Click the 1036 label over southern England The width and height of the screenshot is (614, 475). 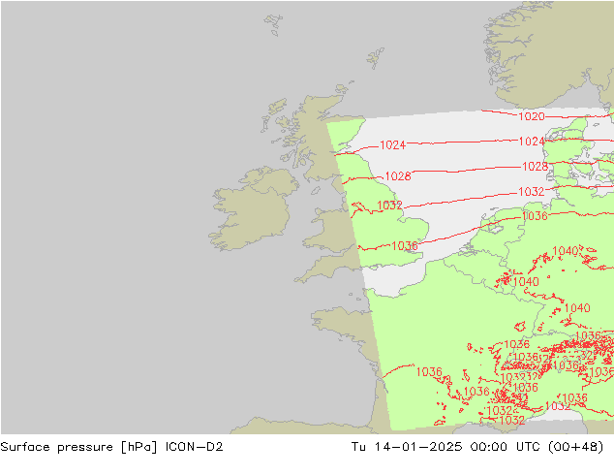coord(405,246)
